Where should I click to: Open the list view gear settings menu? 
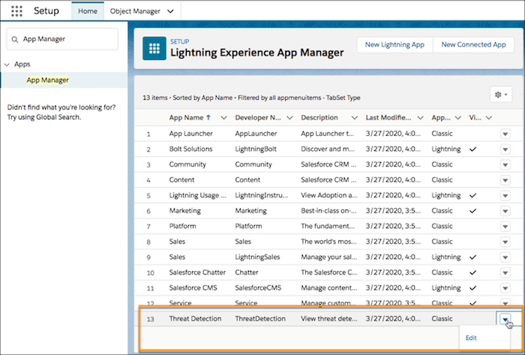tap(501, 95)
